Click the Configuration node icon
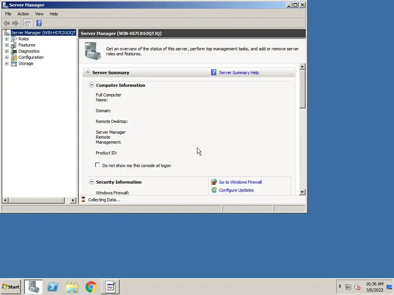Viewport: 394px width, 295px height. pos(14,58)
